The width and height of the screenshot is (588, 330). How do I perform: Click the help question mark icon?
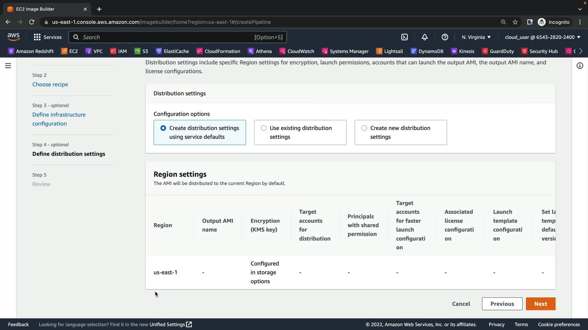coord(445,37)
